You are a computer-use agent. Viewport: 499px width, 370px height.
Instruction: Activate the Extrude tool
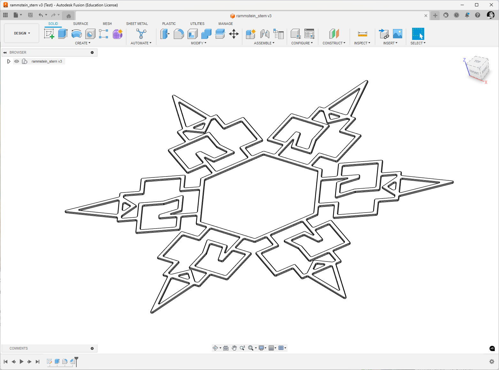[x=63, y=34]
